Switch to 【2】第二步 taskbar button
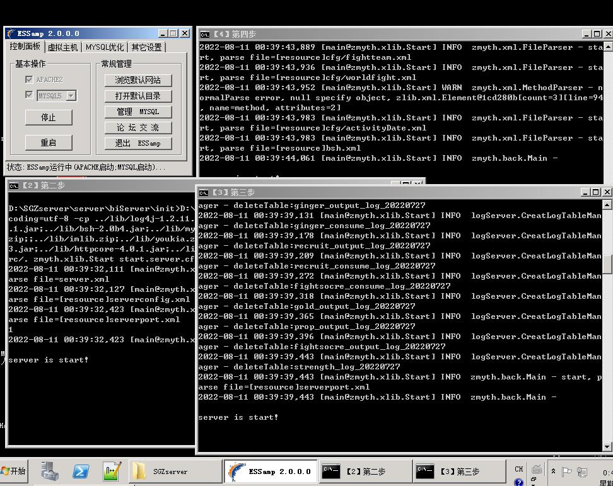Screen dimensions: 613x486 point(366,472)
